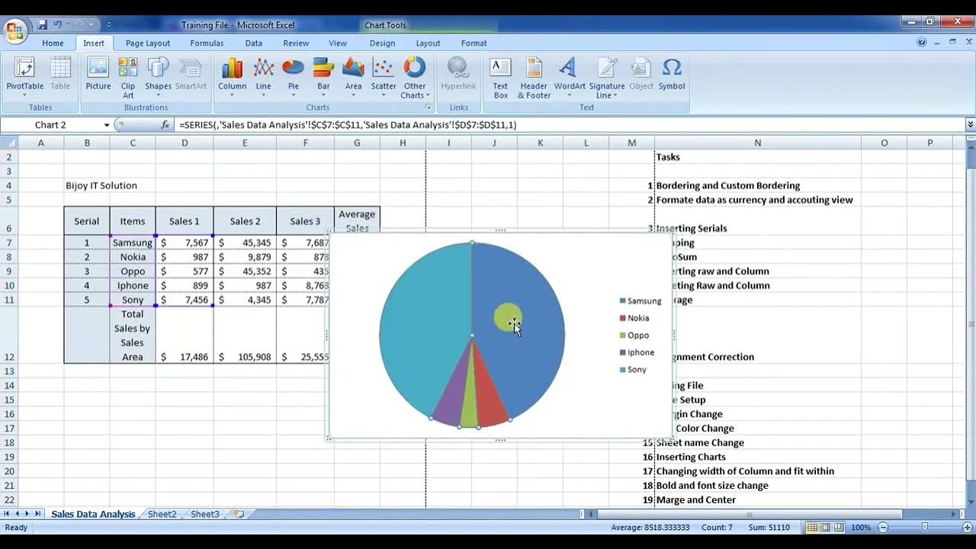The width and height of the screenshot is (976, 549).
Task: Switch to Page Break Preview in status bar
Action: click(839, 528)
